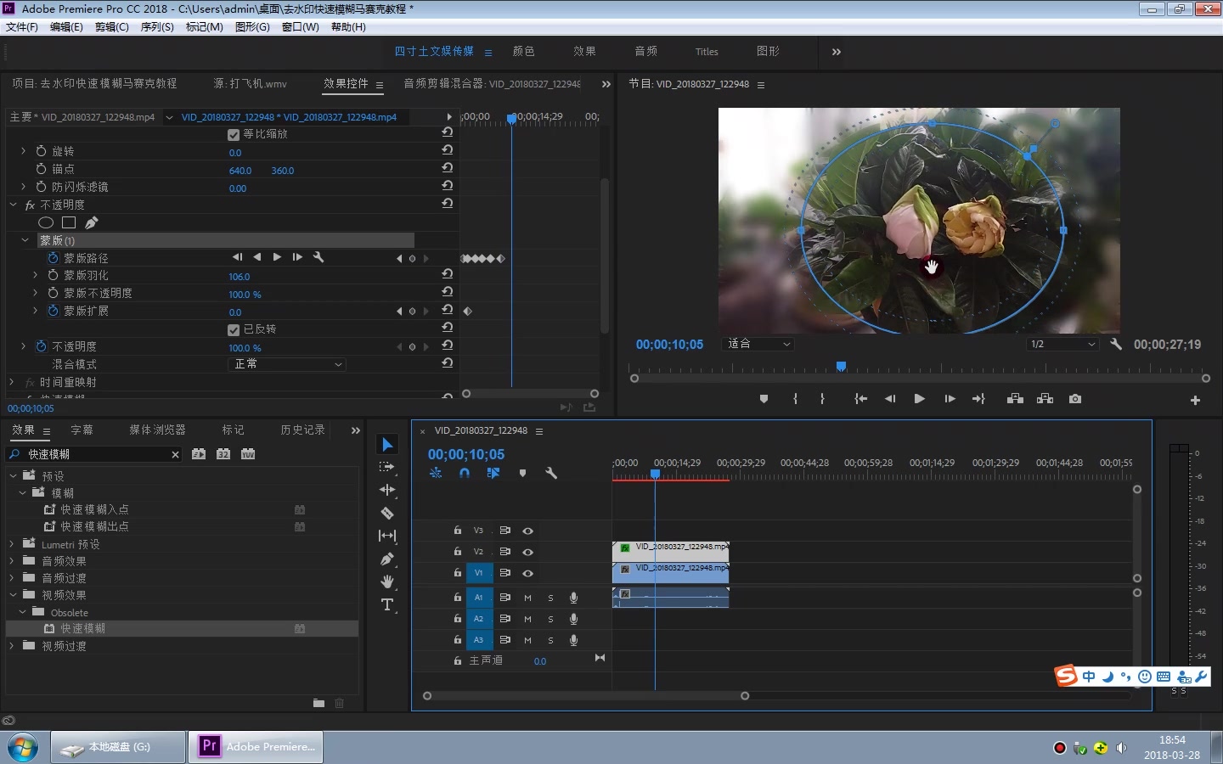Open 混合模式 正常 dropdown
Screen dimensions: 1223x764
point(287,364)
